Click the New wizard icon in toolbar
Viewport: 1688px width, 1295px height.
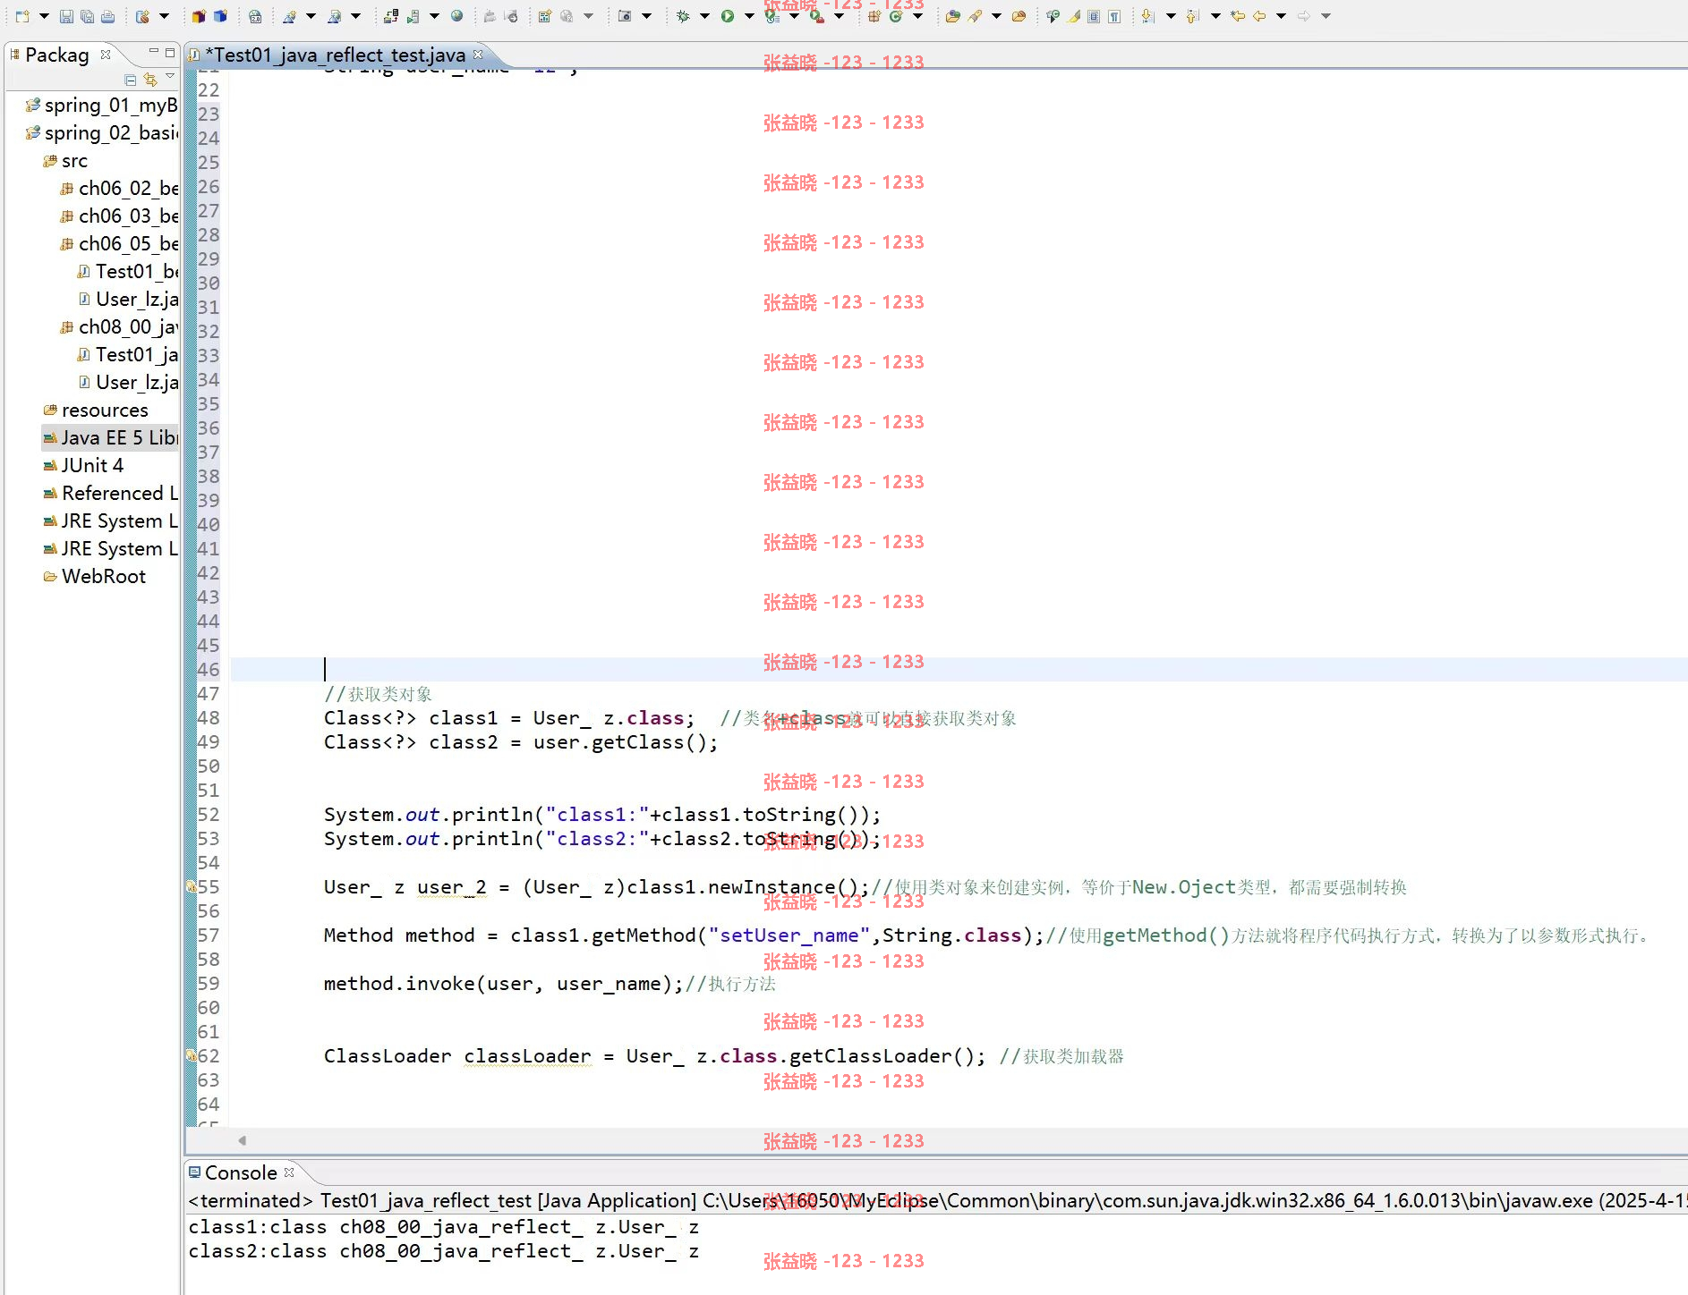tap(22, 16)
